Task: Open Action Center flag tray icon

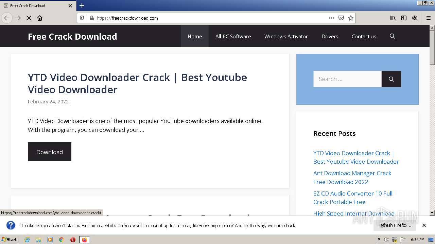Action: (x=403, y=240)
